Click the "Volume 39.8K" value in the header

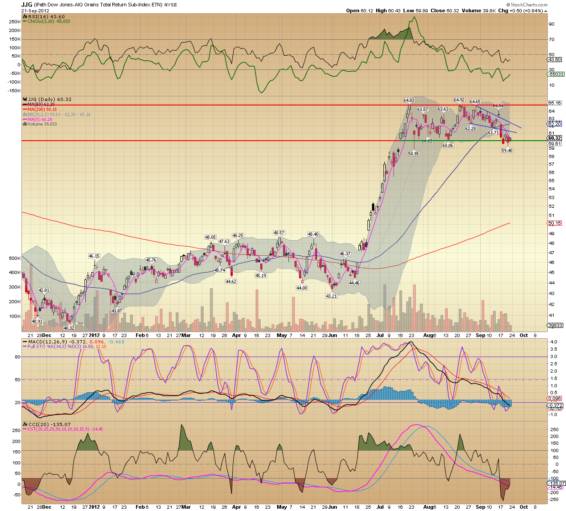coord(479,11)
